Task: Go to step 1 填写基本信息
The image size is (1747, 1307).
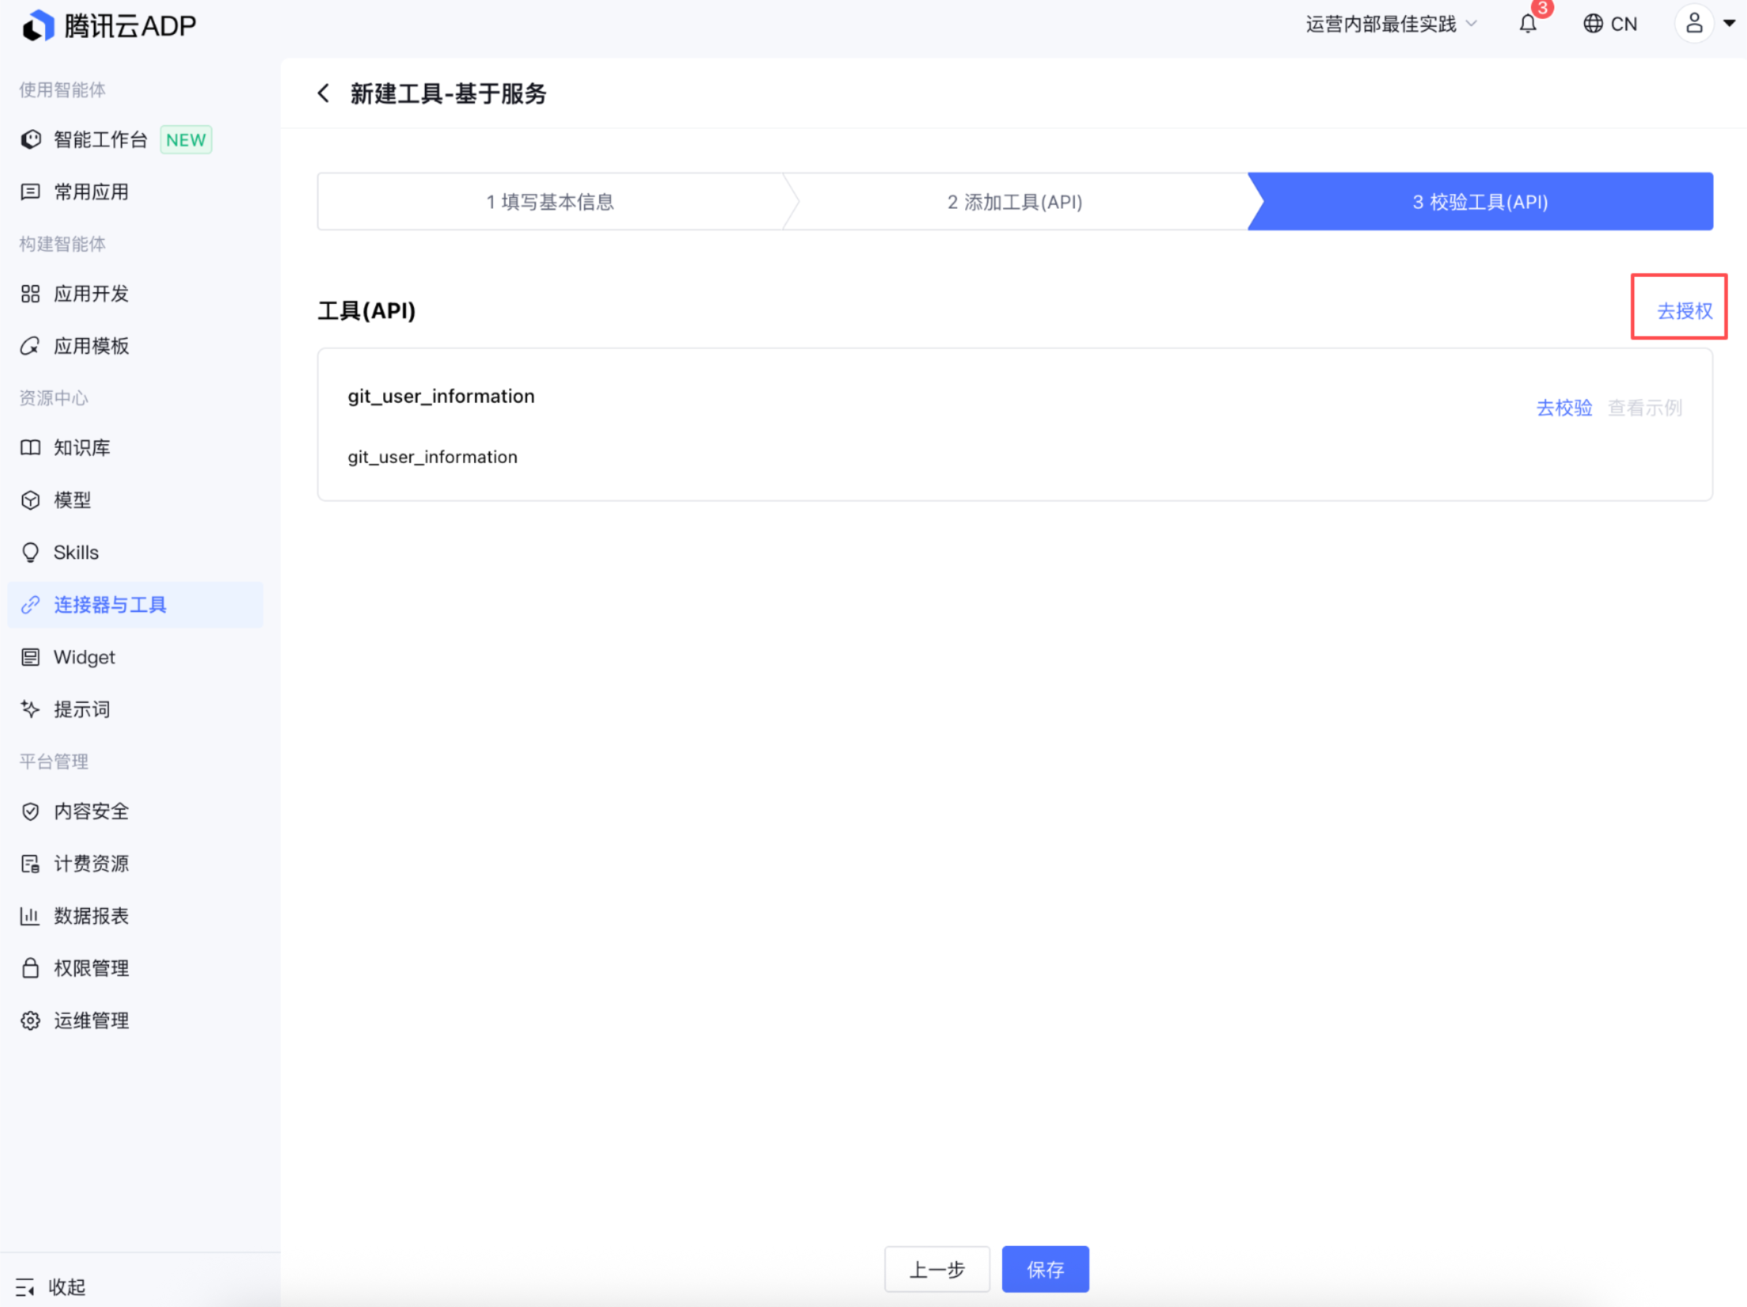Action: pyautogui.click(x=551, y=201)
